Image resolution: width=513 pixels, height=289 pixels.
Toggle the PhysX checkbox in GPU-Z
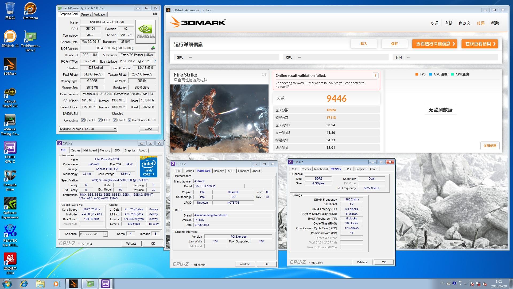coord(115,120)
